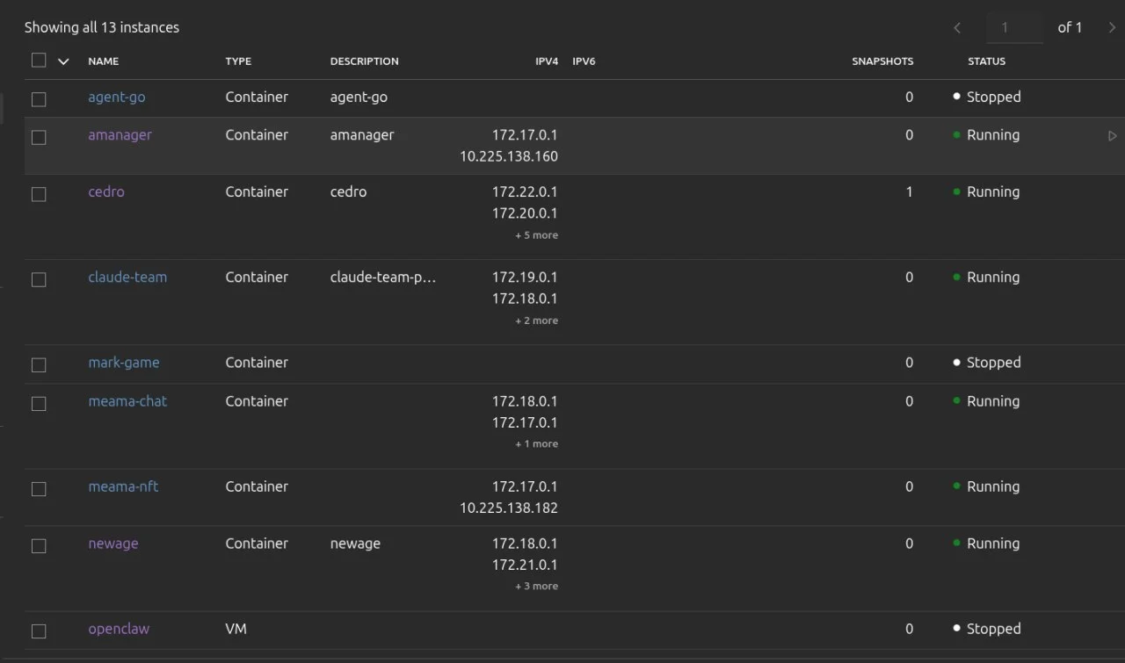Sort by the SNAPSHOTS column header
This screenshot has height=663, width=1125.
pyautogui.click(x=882, y=61)
